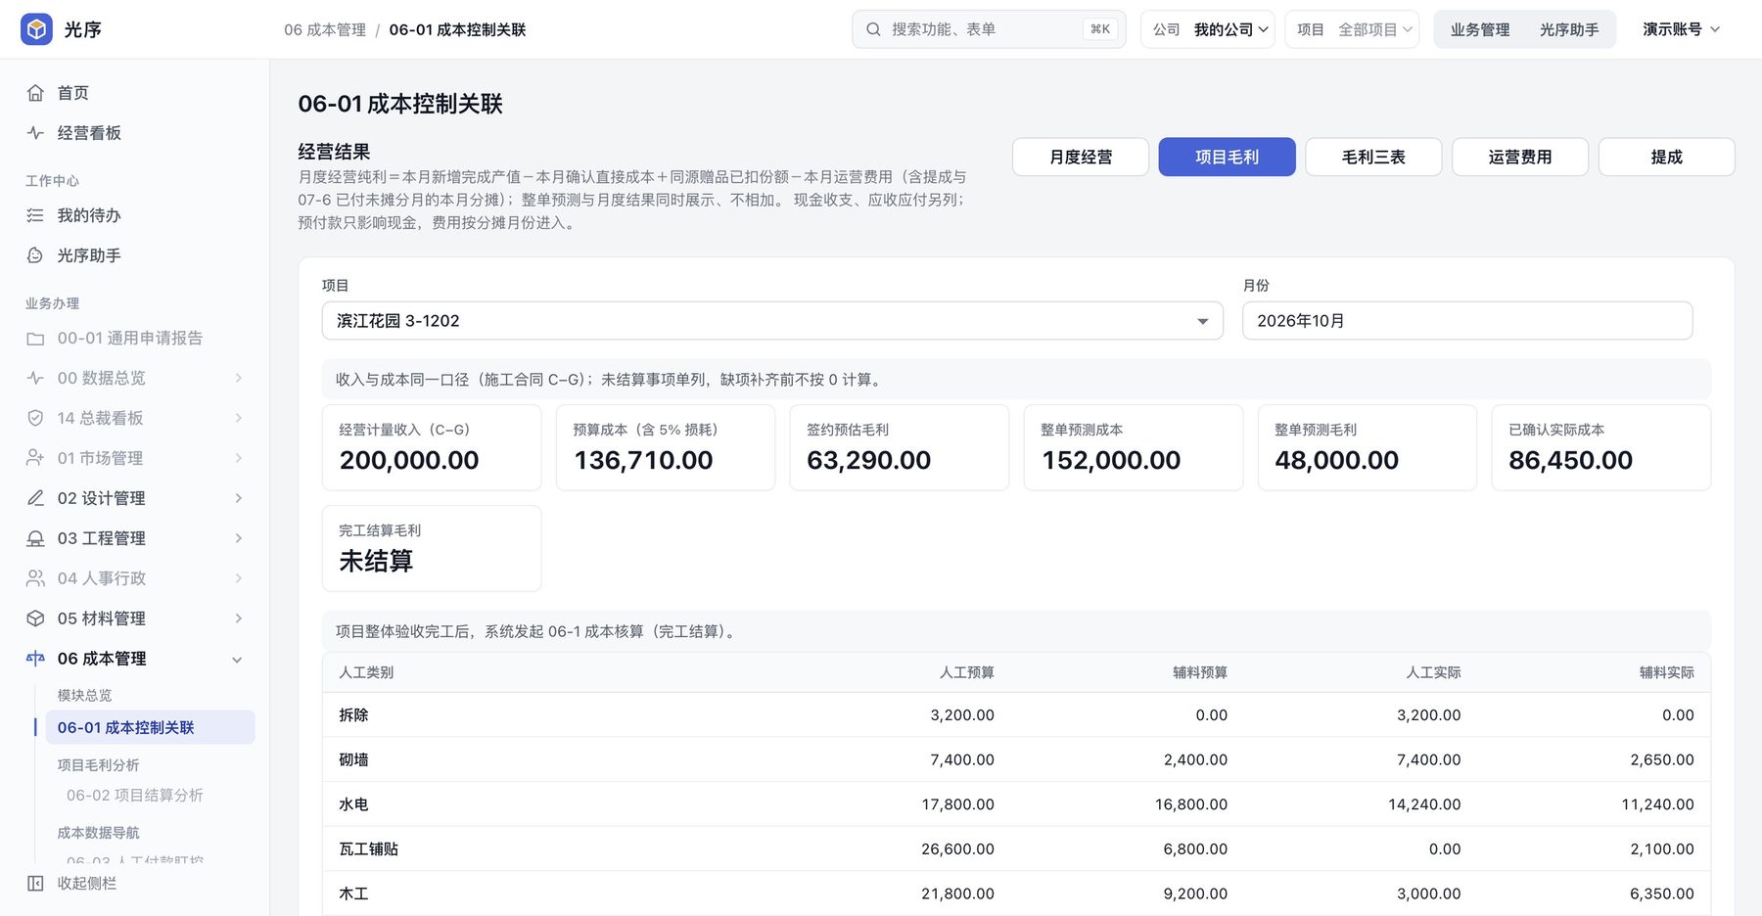Open 首页 home icon
Image resolution: width=1762 pixels, height=916 pixels.
tap(35, 93)
